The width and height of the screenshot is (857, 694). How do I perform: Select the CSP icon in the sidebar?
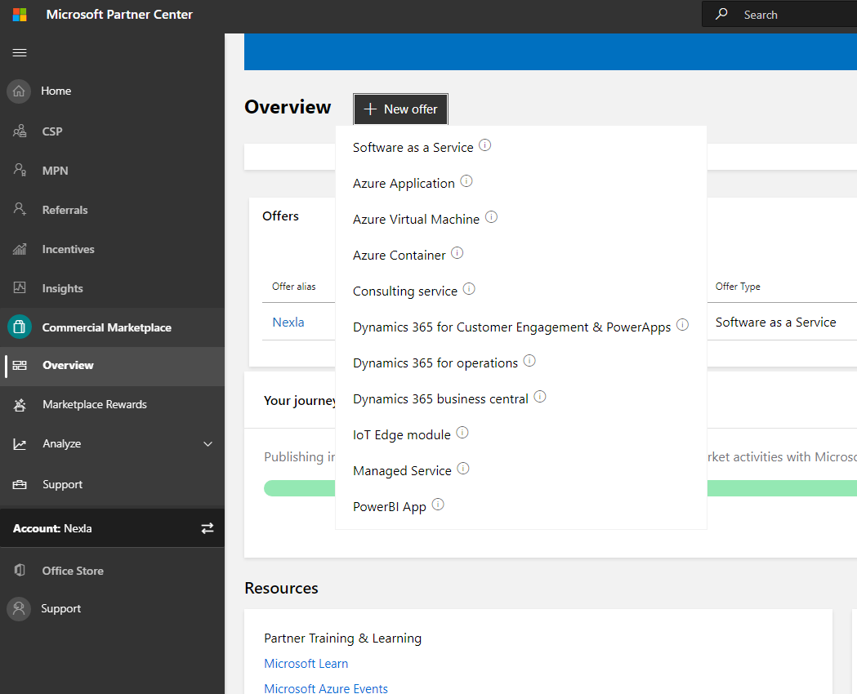pos(18,131)
